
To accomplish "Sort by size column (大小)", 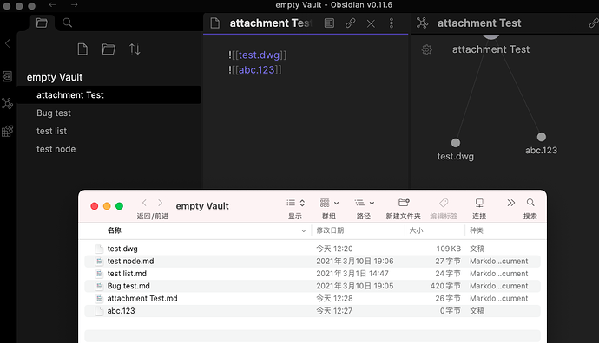I will pos(416,230).
